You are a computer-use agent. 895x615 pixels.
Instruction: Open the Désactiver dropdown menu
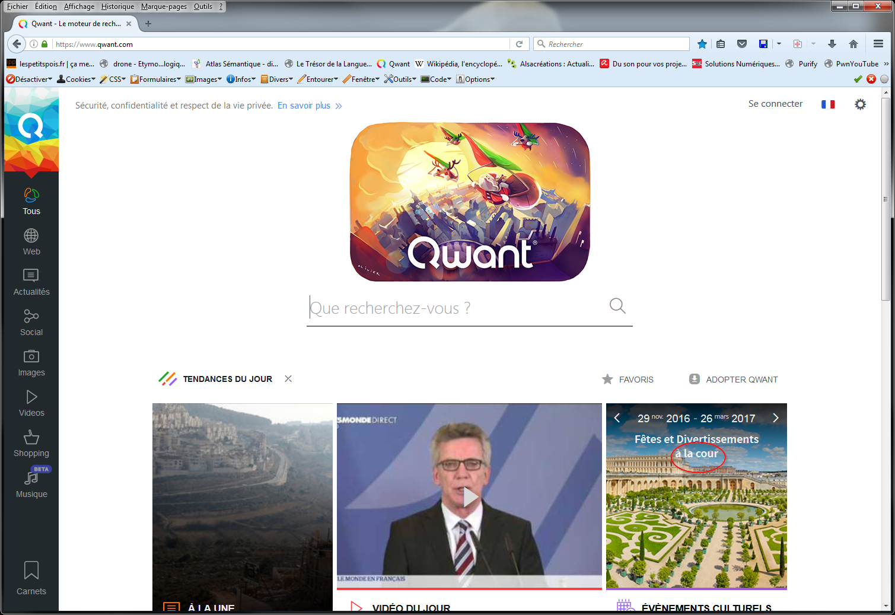point(30,79)
